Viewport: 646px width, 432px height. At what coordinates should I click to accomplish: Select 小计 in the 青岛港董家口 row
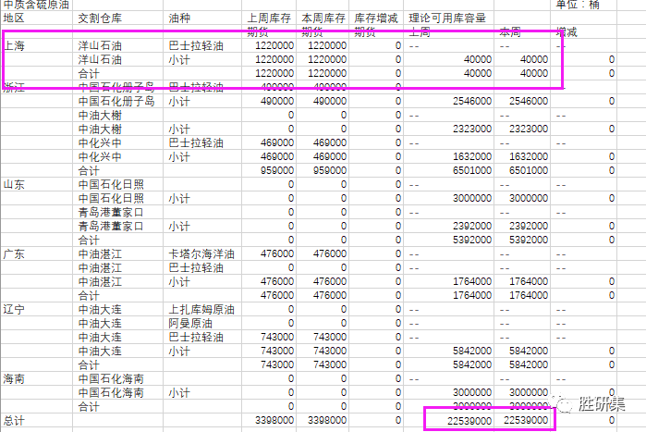[x=179, y=226]
